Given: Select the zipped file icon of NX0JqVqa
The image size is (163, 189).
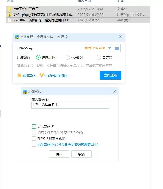Looking at the screenshot, I should [9, 15].
